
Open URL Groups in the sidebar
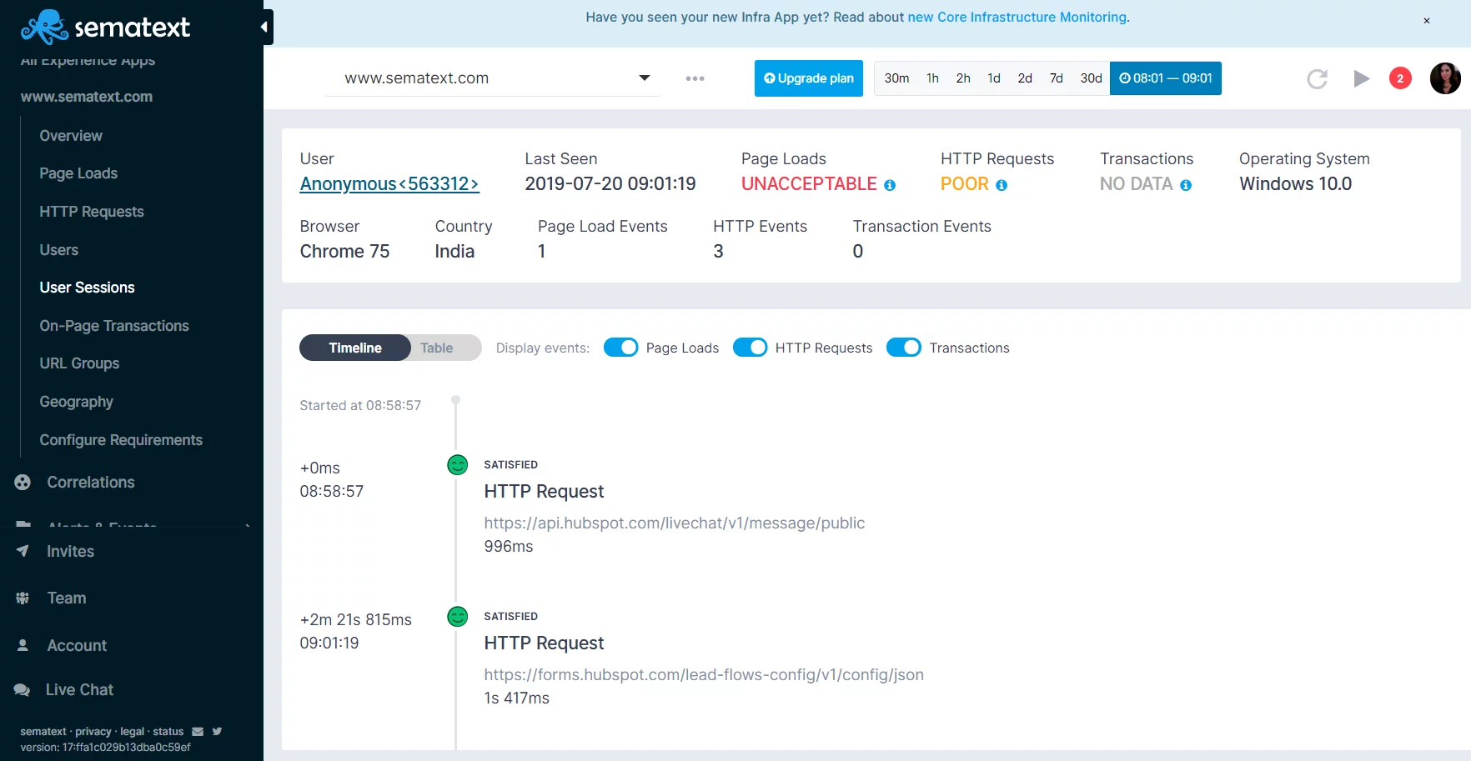[79, 363]
